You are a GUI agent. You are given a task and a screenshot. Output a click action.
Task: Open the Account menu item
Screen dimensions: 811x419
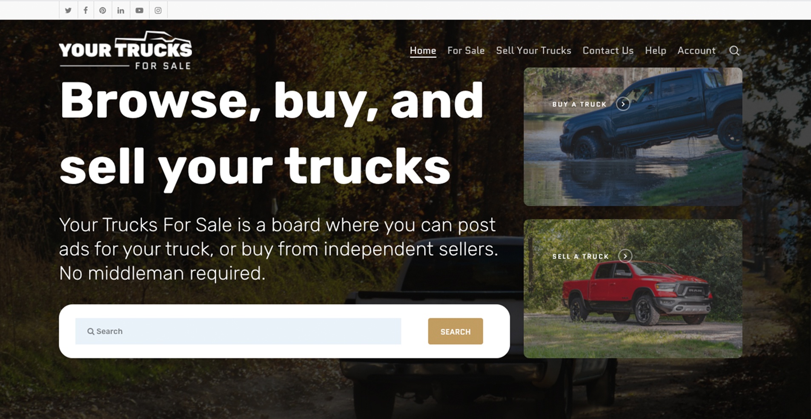(x=696, y=51)
